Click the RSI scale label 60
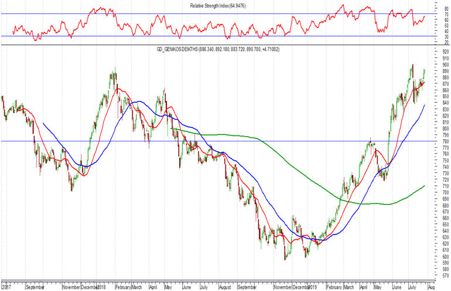 coord(446,19)
